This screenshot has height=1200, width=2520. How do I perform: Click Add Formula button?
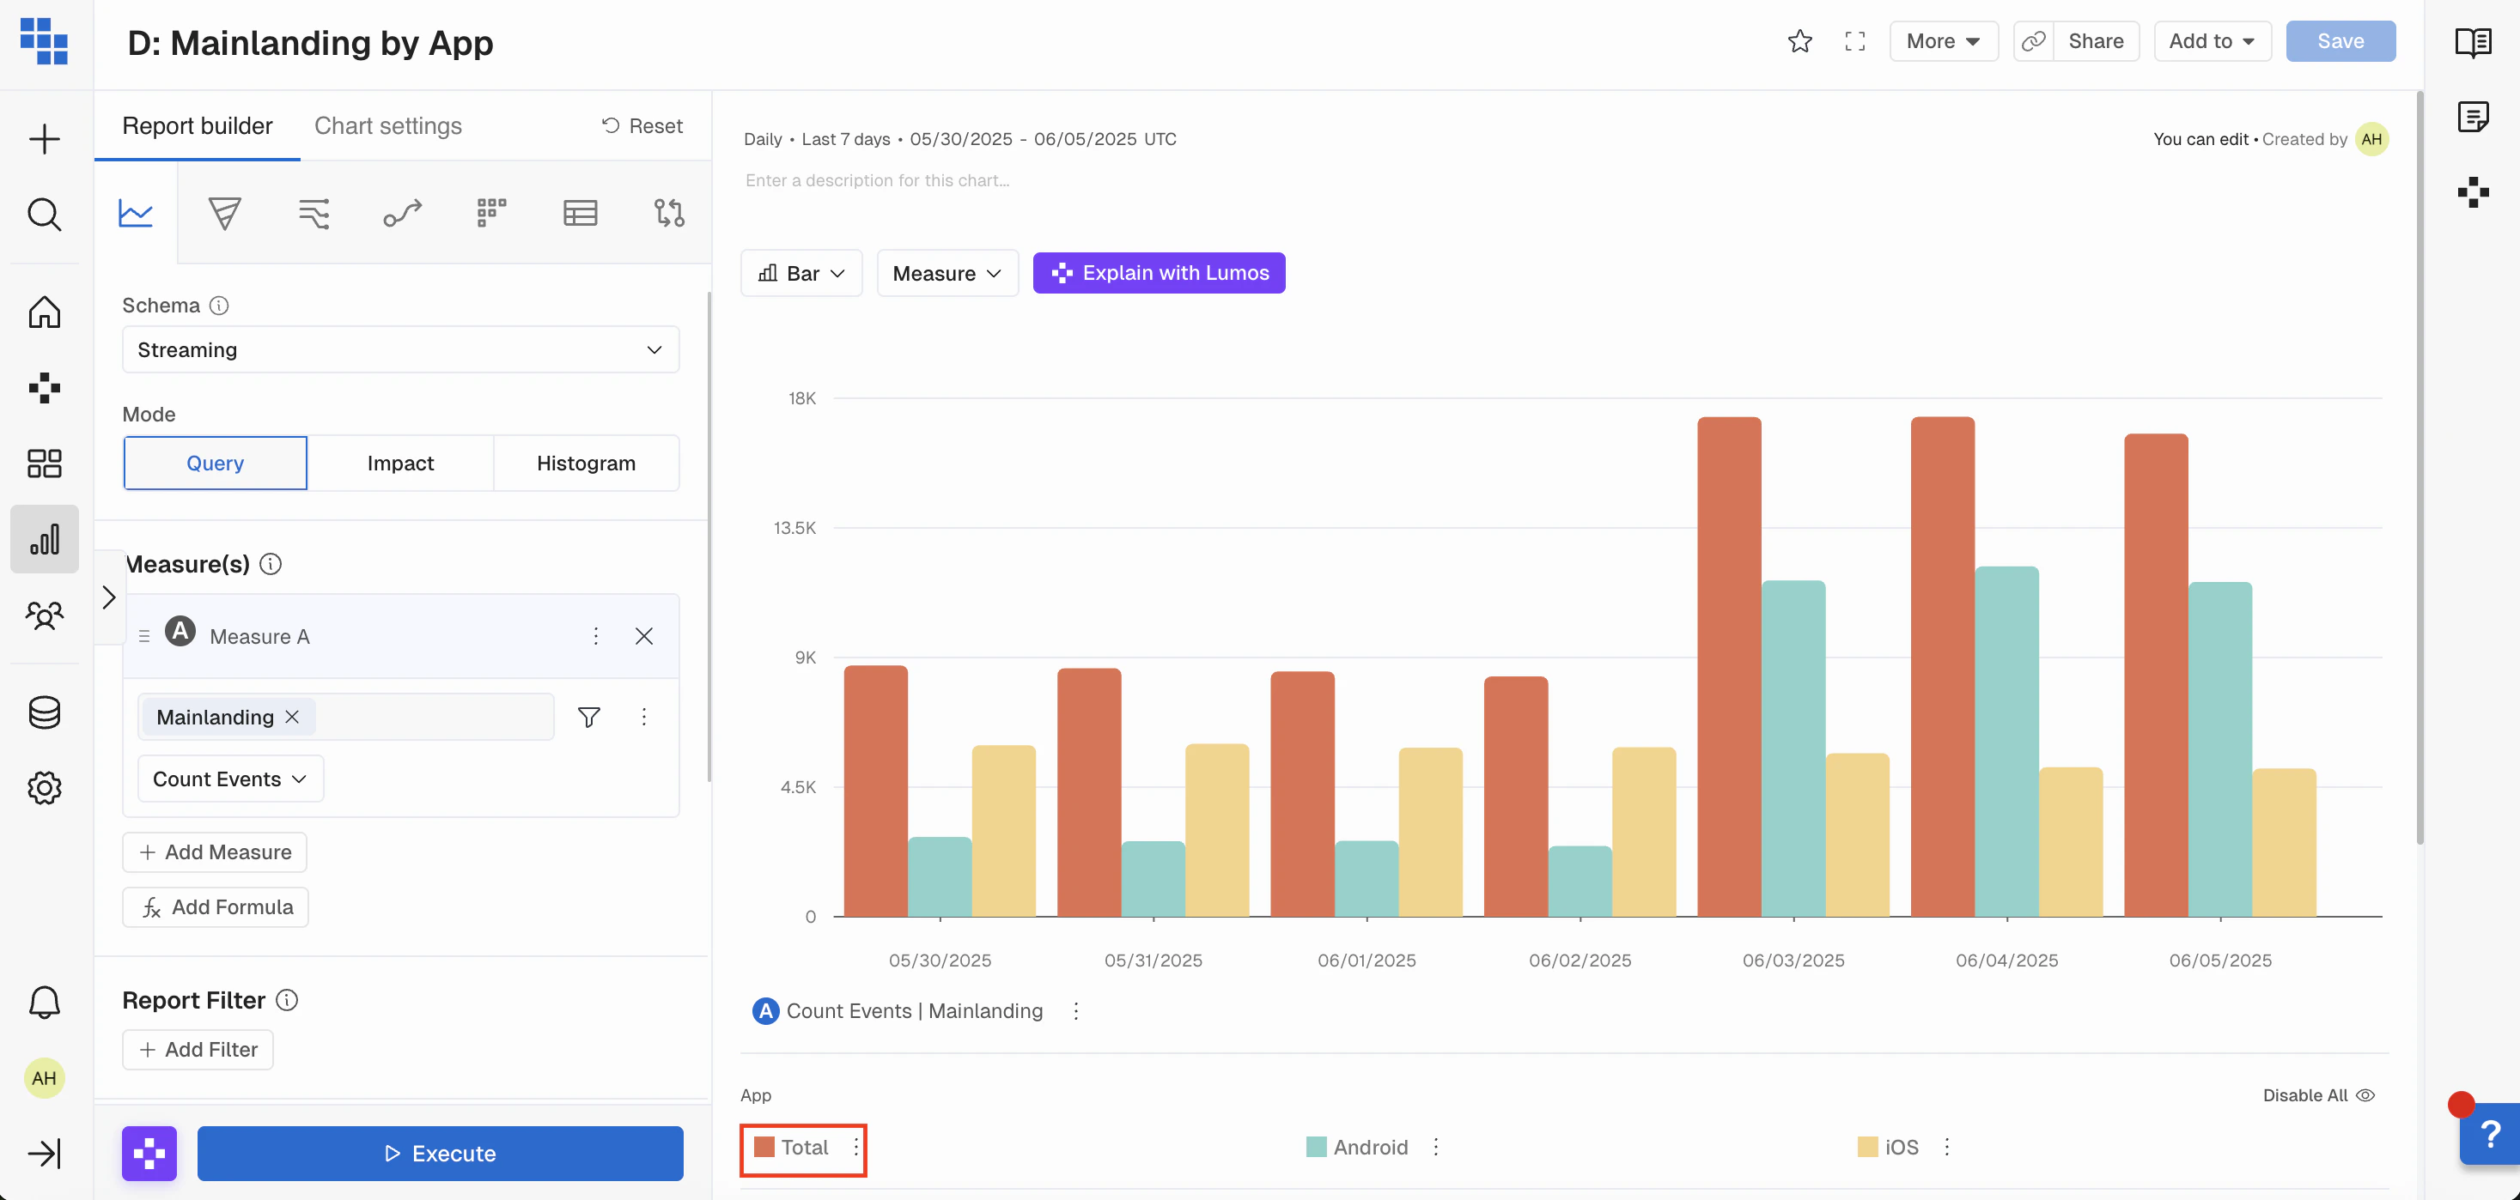coord(216,906)
